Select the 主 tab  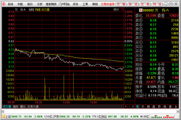tap(176, 107)
